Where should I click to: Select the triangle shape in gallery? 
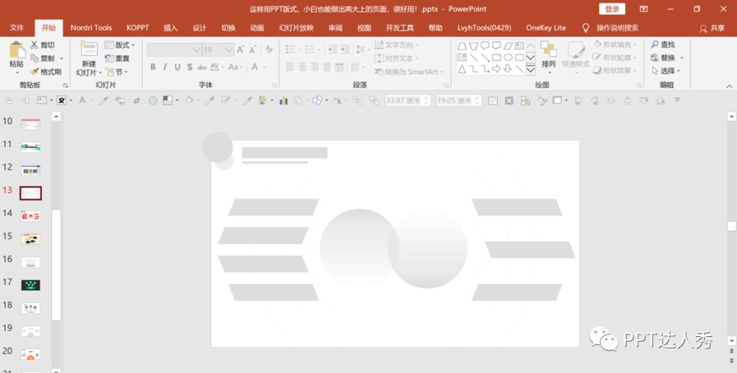[462, 69]
